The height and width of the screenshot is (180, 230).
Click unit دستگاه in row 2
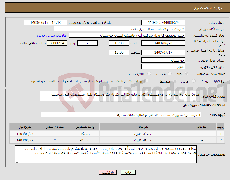pos(85,140)
